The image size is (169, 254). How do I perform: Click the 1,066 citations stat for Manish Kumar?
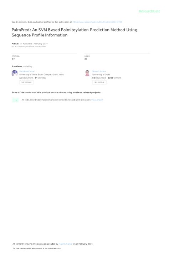coord(114,78)
